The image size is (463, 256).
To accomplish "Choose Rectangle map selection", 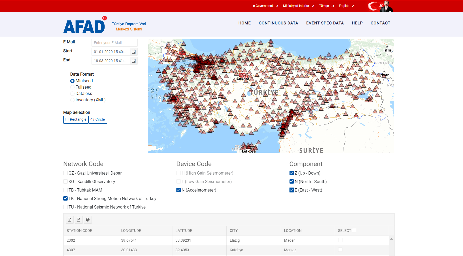I will point(76,120).
